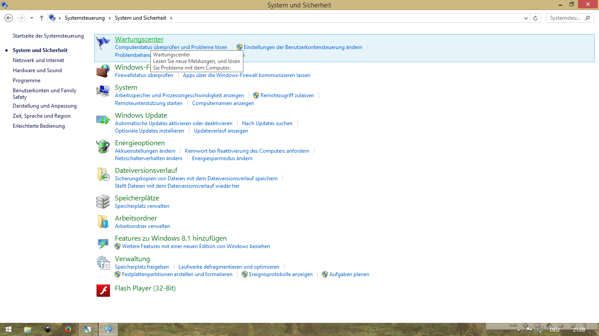Click the taskbar clock showing 21:09

click(579, 330)
